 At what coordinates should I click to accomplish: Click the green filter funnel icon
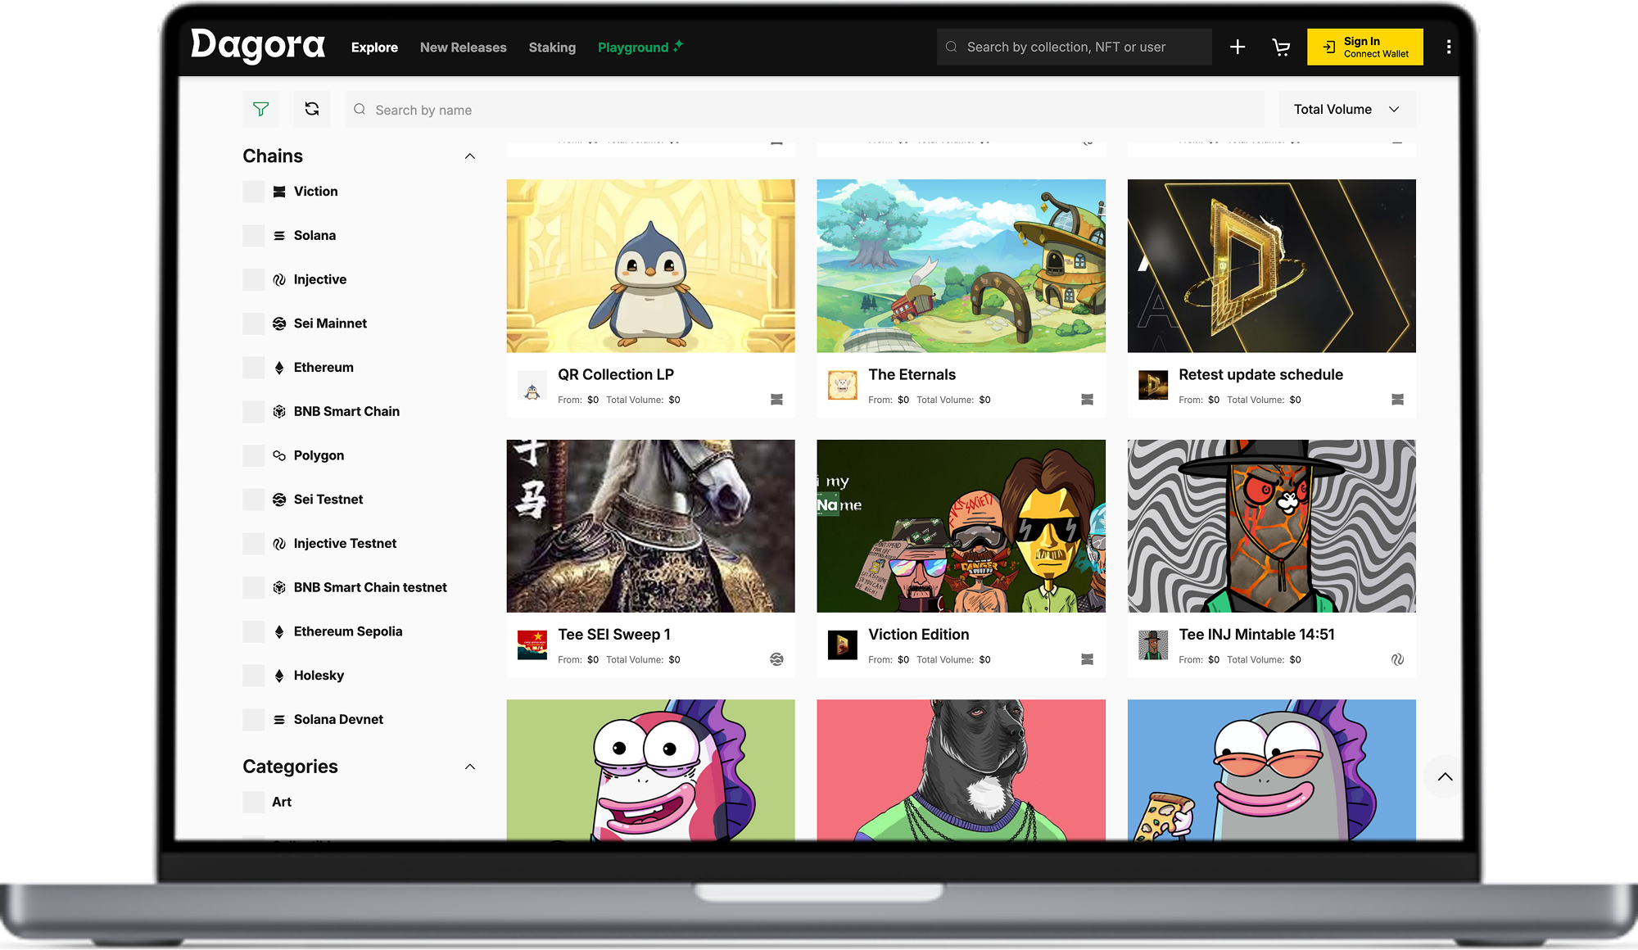tap(260, 109)
